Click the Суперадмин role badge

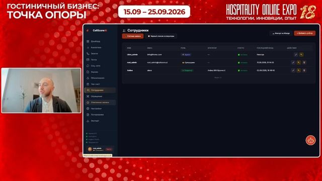pyautogui.click(x=188, y=62)
